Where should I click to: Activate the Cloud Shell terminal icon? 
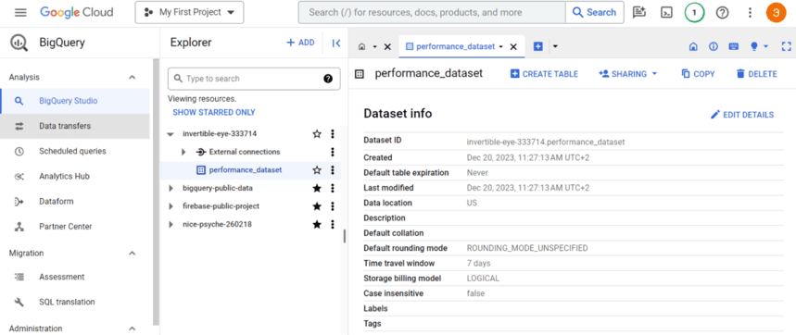[x=666, y=13]
